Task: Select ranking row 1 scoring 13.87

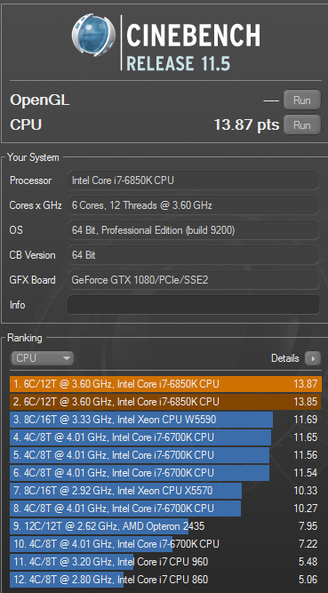Action: click(x=165, y=384)
